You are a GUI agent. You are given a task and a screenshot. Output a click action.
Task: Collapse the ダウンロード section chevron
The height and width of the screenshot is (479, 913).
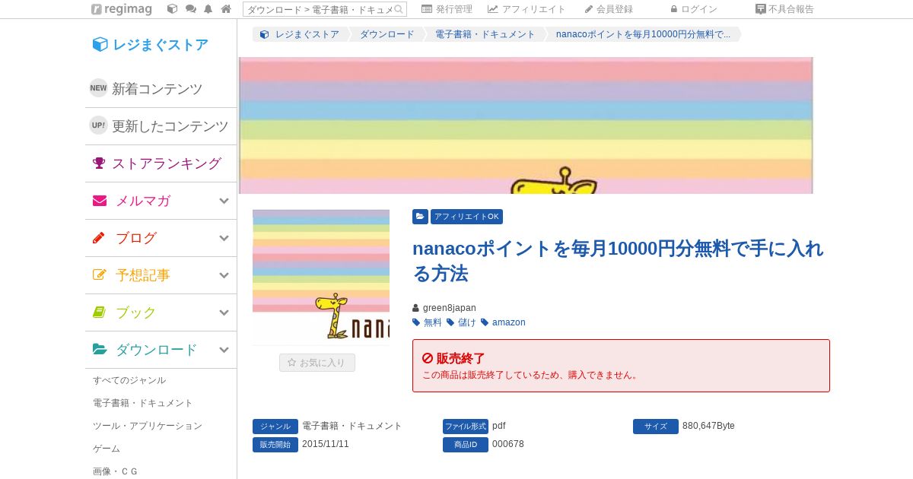tap(224, 350)
